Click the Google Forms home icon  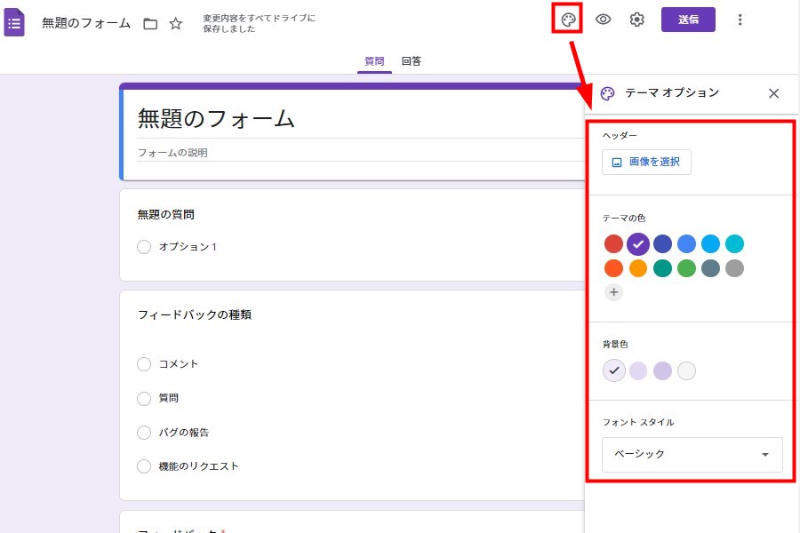15,23
